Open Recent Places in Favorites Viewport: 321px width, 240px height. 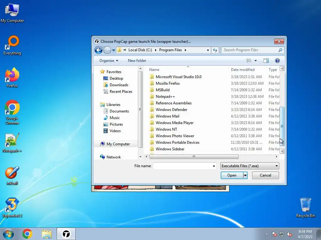click(x=121, y=92)
